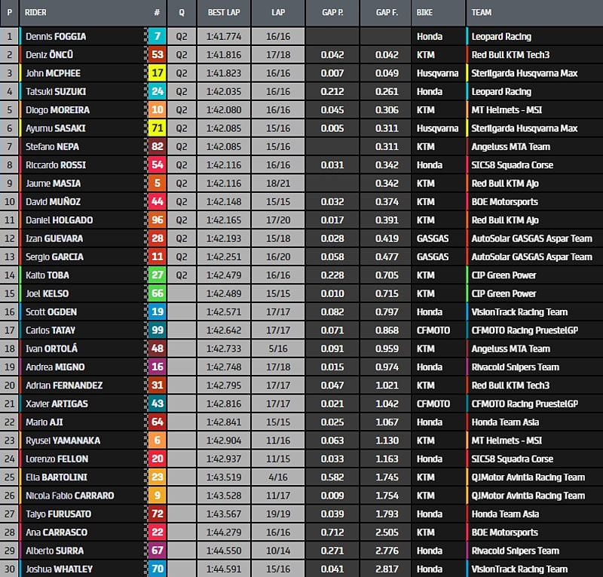Select blue number 70 badge for Whatley
The height and width of the screenshot is (577, 603).
click(157, 569)
